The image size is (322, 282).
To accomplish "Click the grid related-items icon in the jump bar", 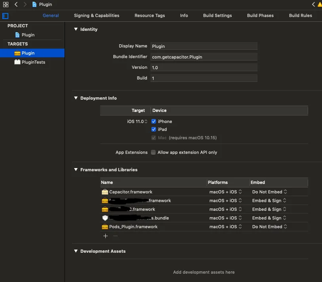I will 6,4.
